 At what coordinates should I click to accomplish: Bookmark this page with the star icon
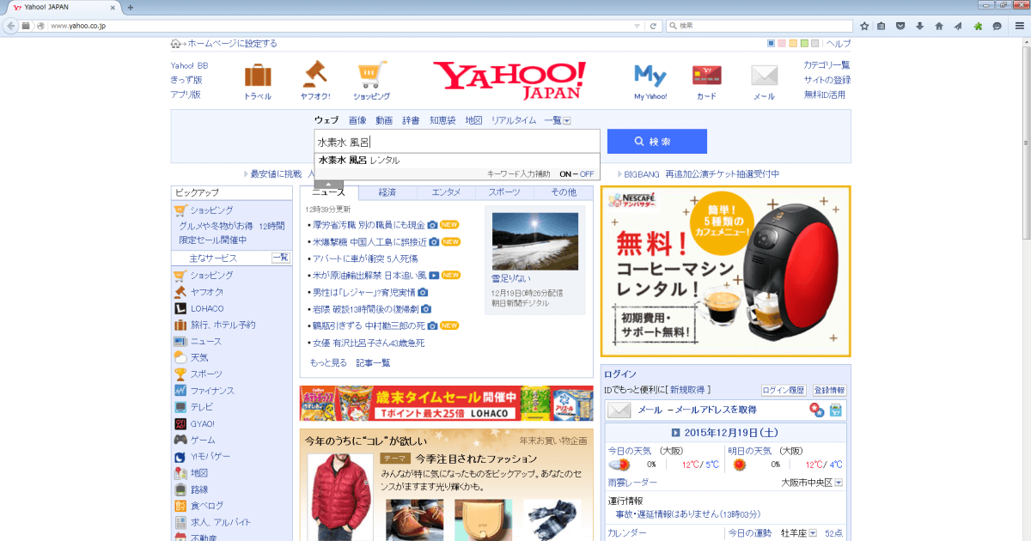point(864,26)
